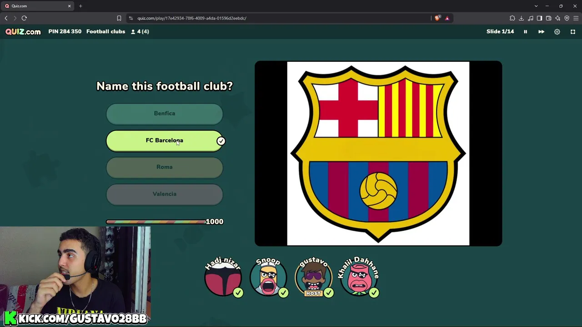
Task: Click the Slide 1/14 indicator
Action: coord(500,32)
